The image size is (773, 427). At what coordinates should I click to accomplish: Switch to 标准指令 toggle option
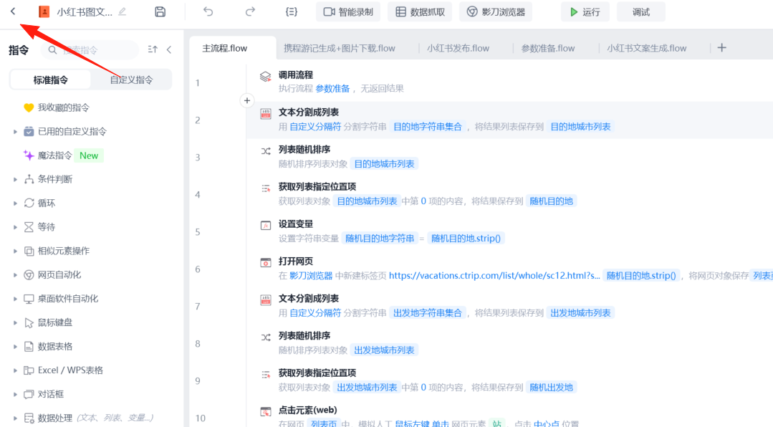[x=50, y=80]
